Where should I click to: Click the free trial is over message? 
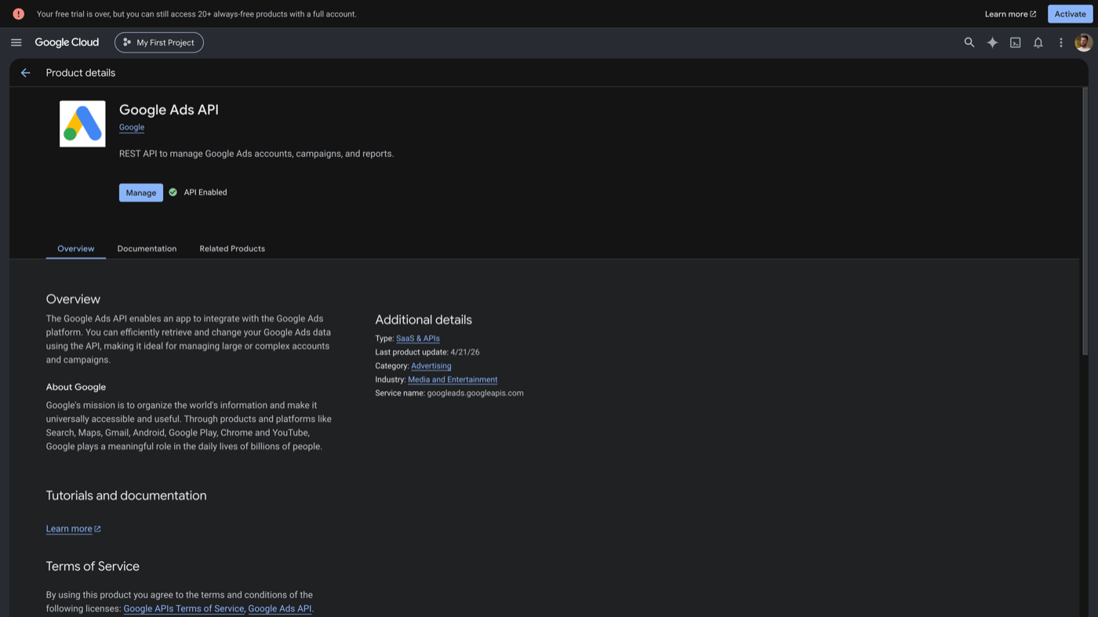pyautogui.click(x=196, y=14)
